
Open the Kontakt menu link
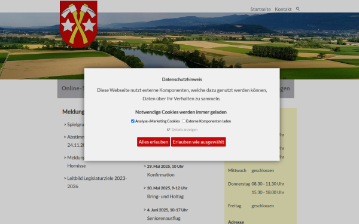click(283, 10)
